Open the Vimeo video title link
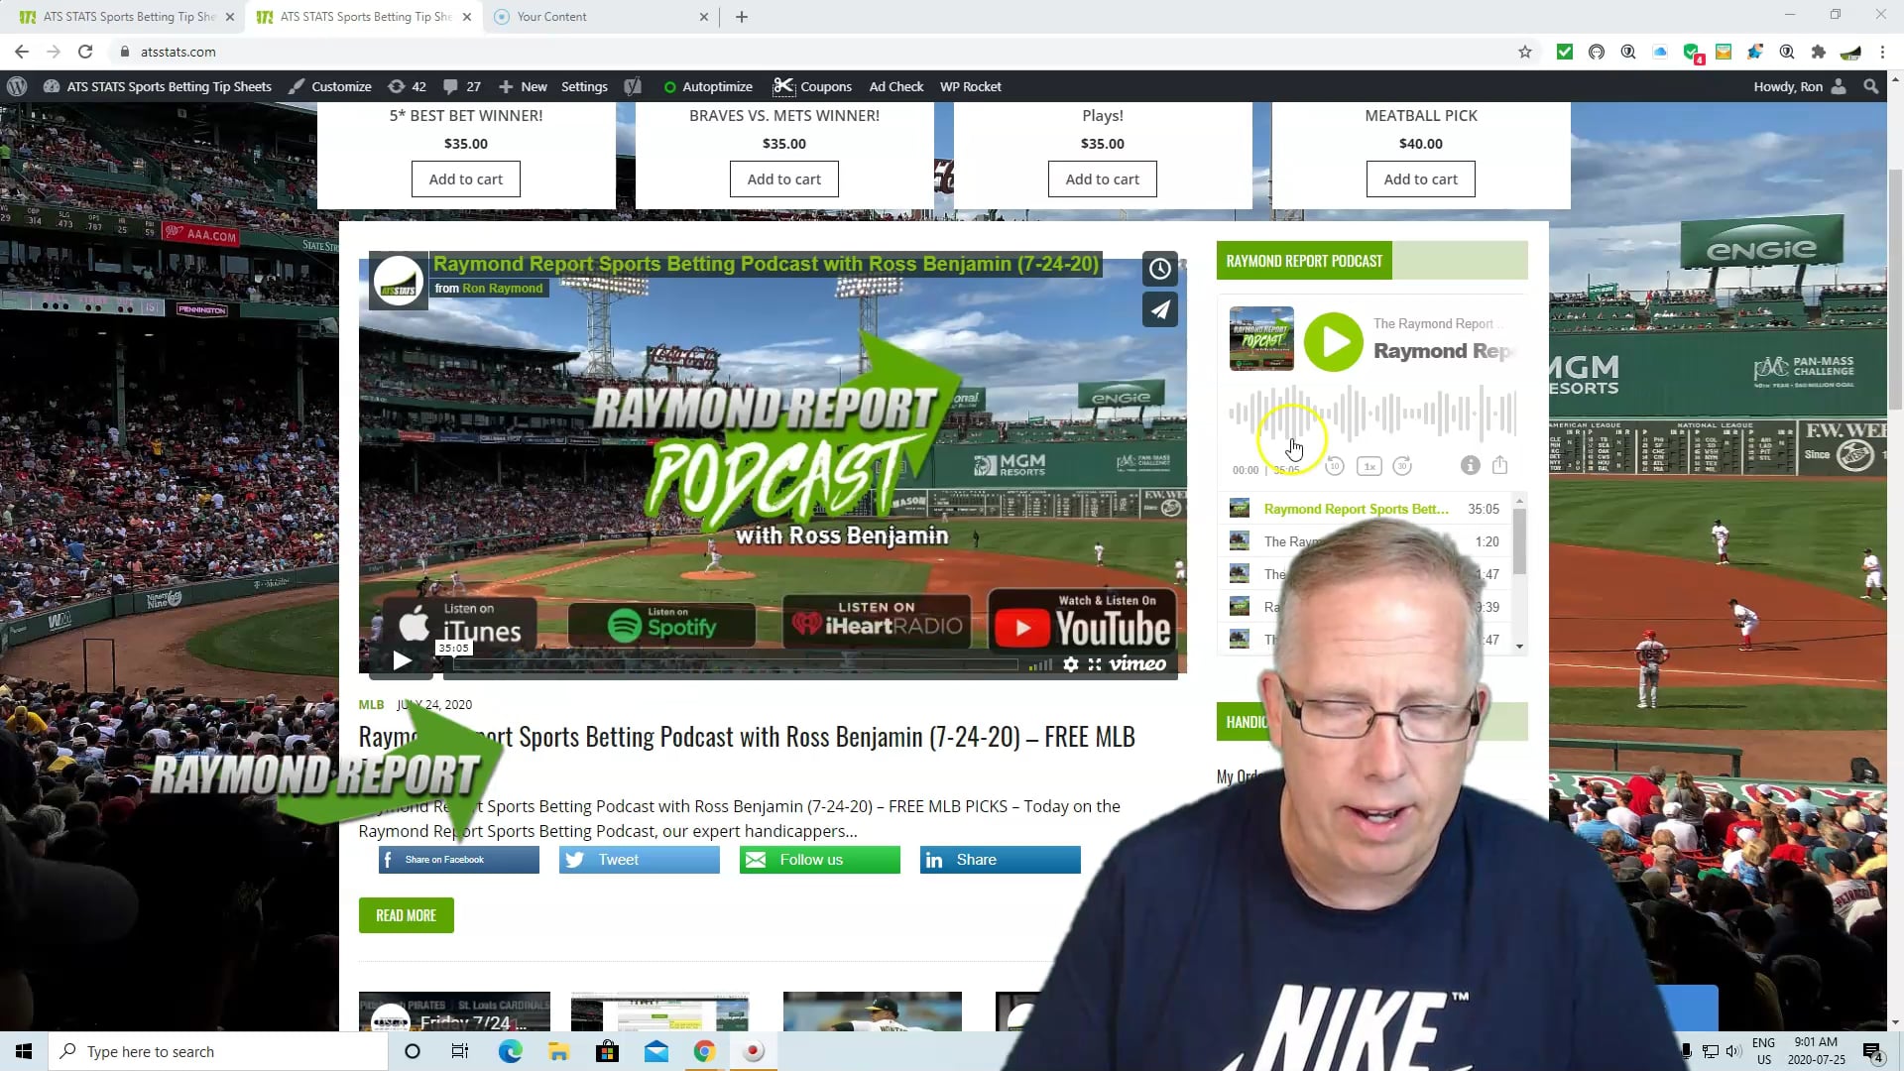 click(766, 264)
